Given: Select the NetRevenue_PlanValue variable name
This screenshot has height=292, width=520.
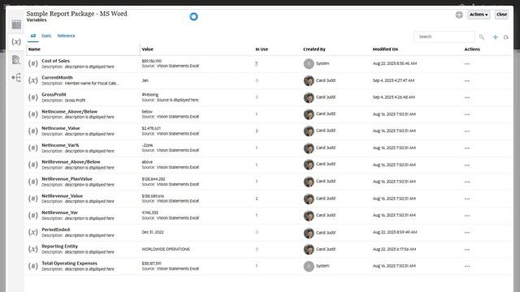Looking at the screenshot, I should [x=67, y=179].
